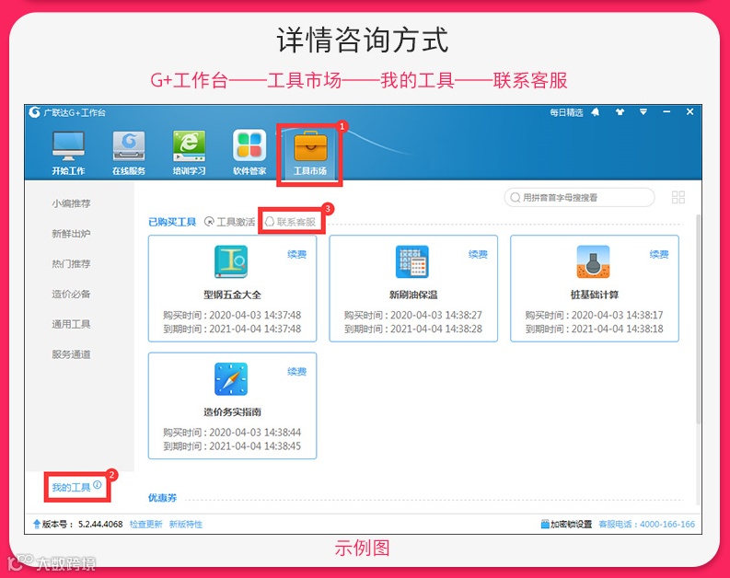This screenshot has height=578, width=730.
Task: Click the 广联达G+工作台 logo icon
Action: 34,112
